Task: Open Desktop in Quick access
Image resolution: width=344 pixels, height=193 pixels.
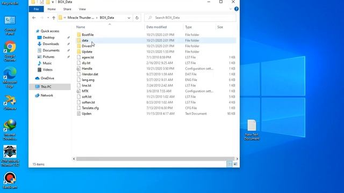Action: coord(48,38)
